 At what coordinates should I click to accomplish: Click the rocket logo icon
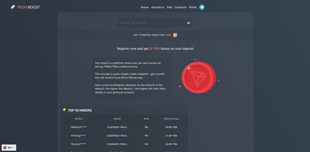[13, 7]
